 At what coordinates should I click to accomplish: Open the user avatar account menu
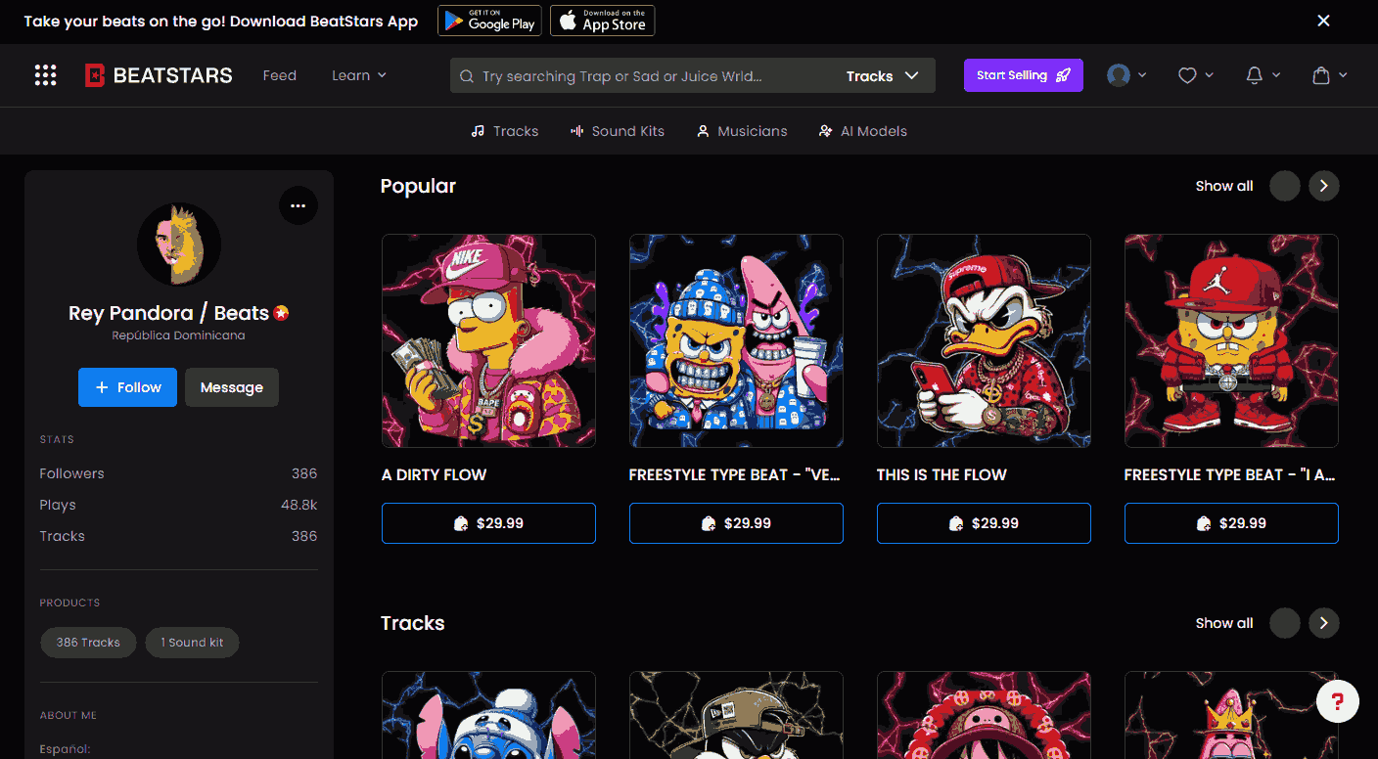[x=1126, y=75]
